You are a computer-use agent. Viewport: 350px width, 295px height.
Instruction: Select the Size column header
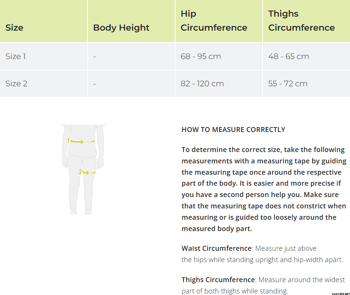pos(14,28)
